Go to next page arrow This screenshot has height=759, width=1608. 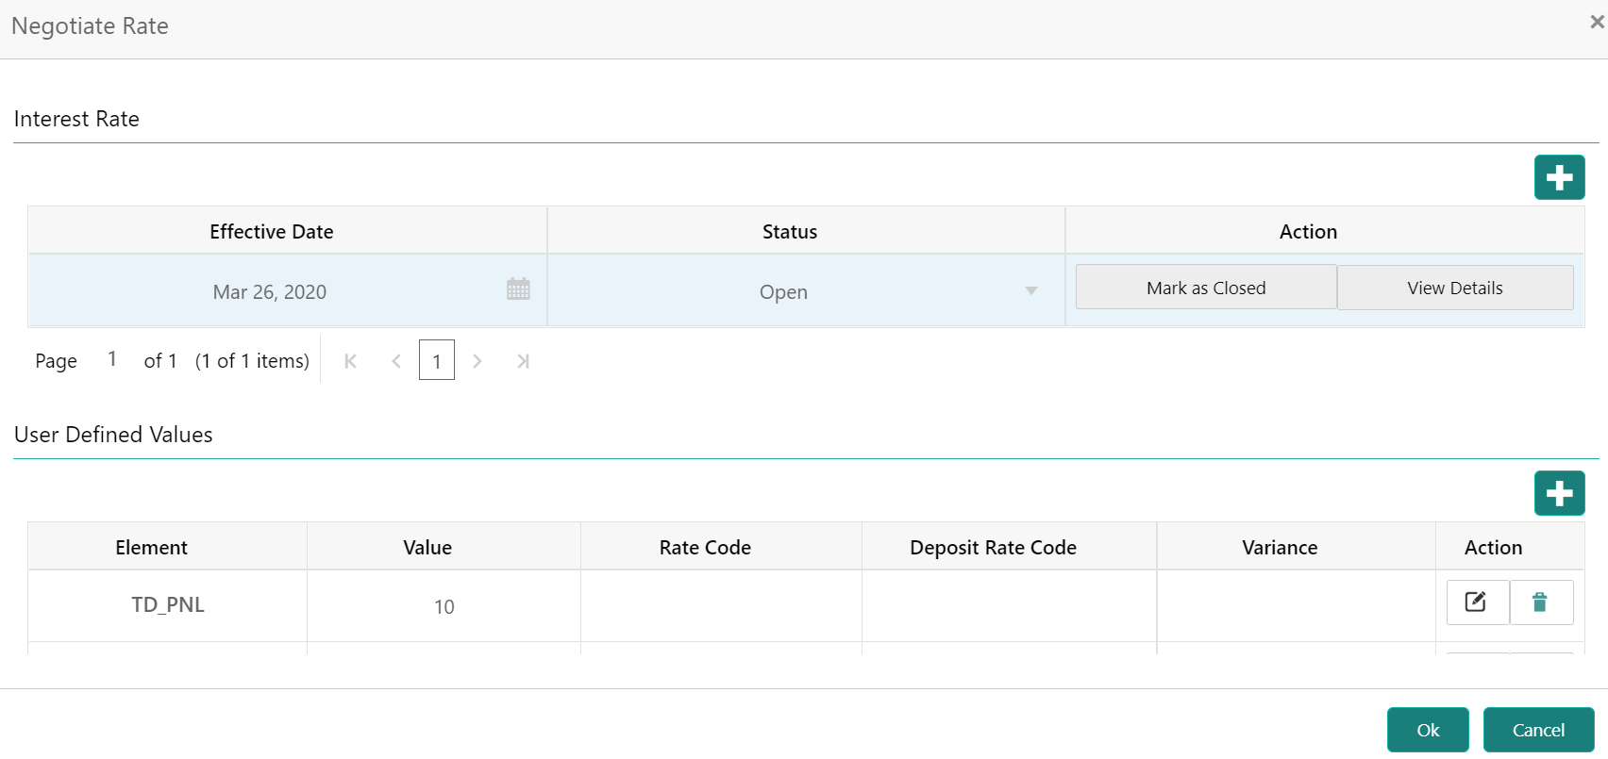[477, 361]
